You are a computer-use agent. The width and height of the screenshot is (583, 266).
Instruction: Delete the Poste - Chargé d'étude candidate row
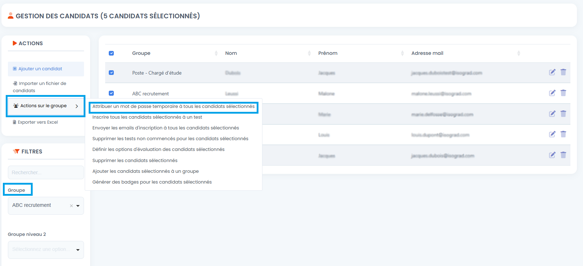[563, 72]
